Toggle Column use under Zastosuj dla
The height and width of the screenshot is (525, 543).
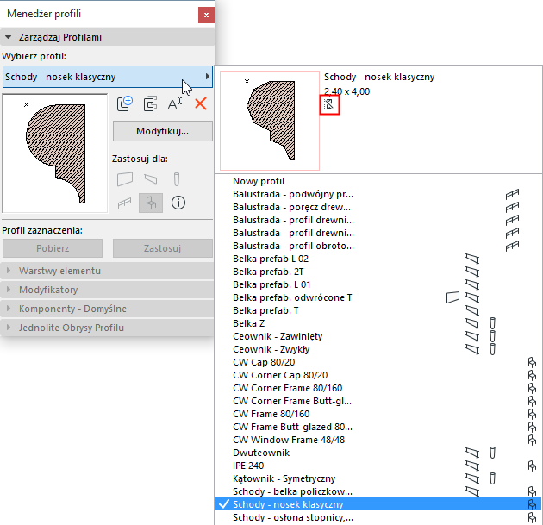(177, 179)
